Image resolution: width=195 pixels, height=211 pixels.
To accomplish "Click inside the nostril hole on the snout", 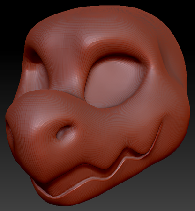I will click(x=63, y=132).
